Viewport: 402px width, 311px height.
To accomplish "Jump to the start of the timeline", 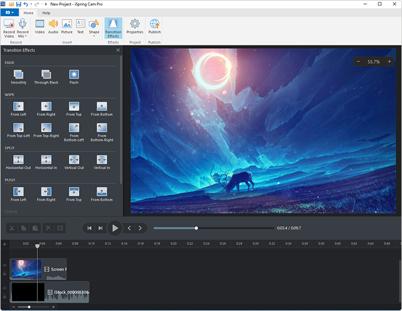I will point(89,228).
